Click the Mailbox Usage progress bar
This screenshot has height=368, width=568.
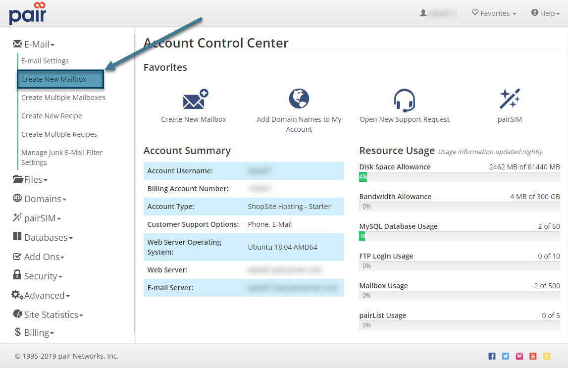460,296
